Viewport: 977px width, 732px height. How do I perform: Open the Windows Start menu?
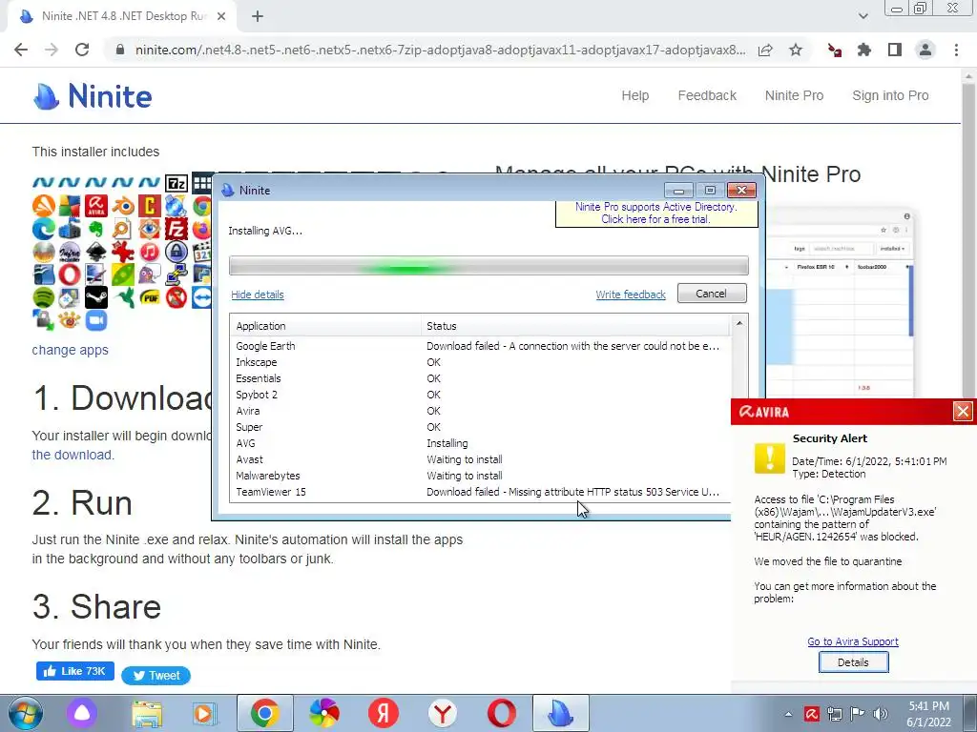click(25, 713)
